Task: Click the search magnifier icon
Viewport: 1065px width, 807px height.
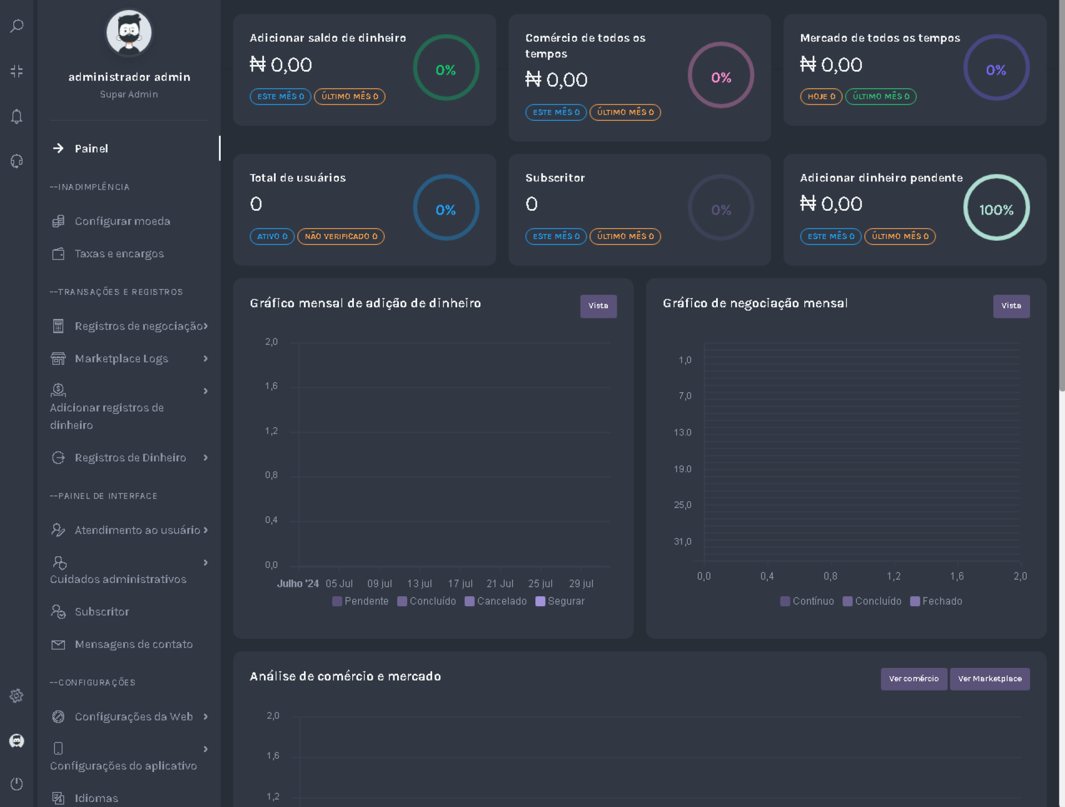Action: (17, 26)
